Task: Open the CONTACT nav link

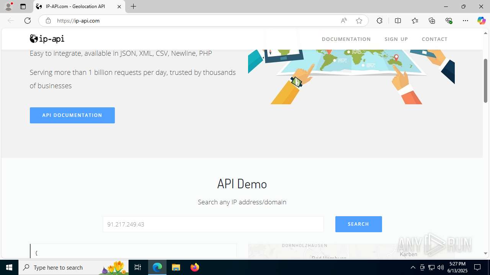Action: coord(434,39)
